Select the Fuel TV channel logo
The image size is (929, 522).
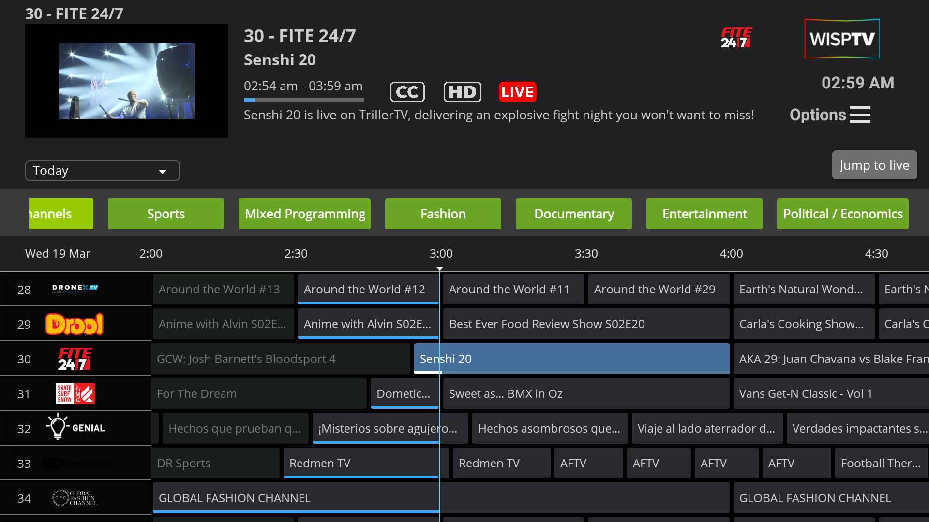(75, 393)
